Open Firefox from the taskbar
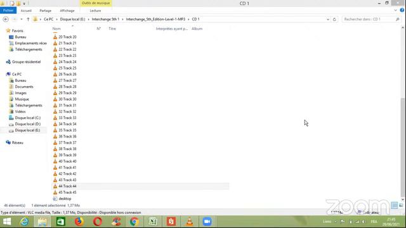 coord(79,222)
